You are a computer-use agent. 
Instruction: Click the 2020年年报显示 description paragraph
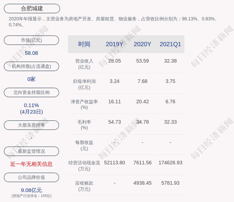tap(113, 22)
